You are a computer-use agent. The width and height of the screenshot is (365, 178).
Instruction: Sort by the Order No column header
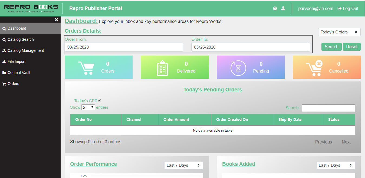83,119
